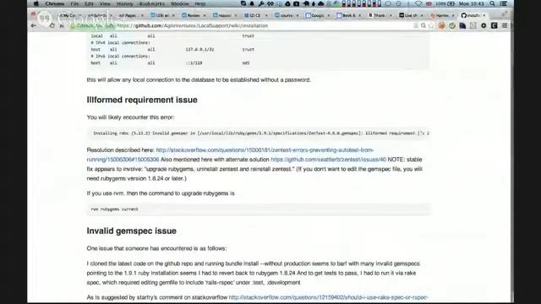541x304 pixels.
Task: Click the rvm rubygems current code block
Action: click(259, 209)
